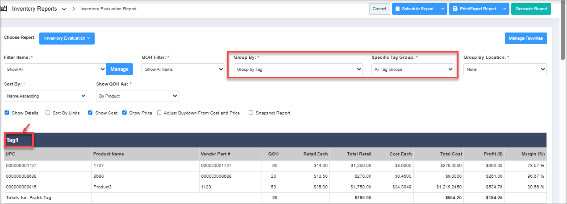Open the Schedule Report split-button arrow
Viewport: 567px width, 204px height.
442,9
